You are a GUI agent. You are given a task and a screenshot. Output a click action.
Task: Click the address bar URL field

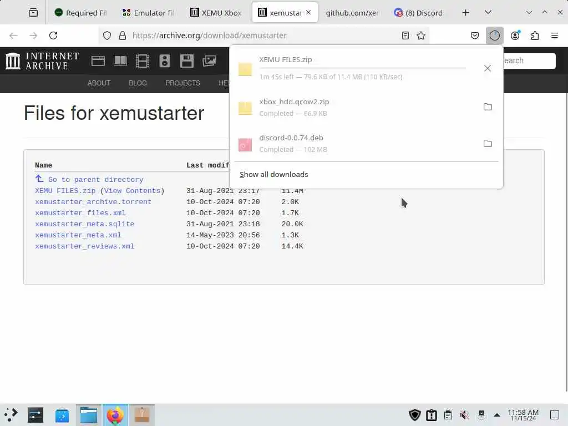263,35
